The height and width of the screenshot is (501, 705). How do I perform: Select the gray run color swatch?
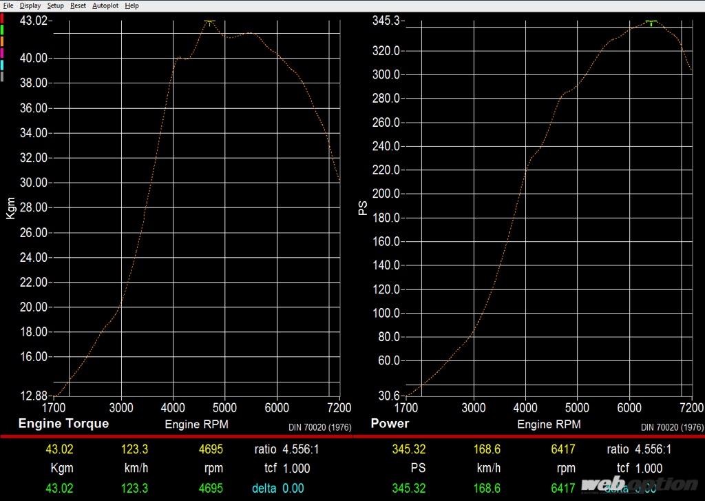(3, 76)
